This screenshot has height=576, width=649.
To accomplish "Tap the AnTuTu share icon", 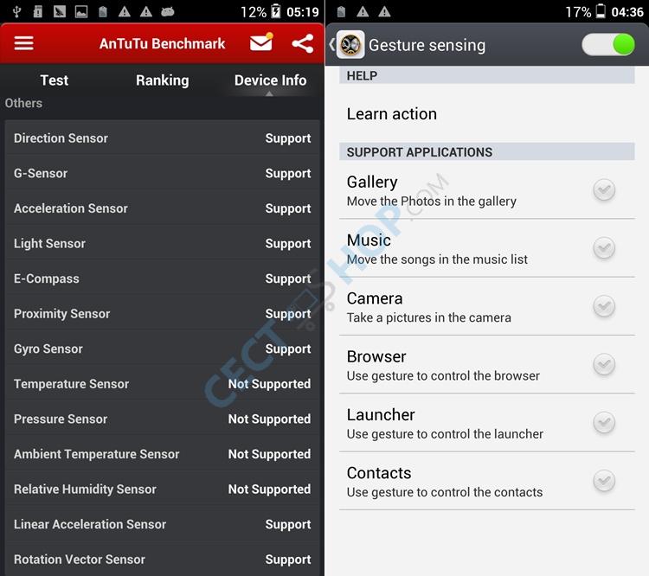I will 303,43.
